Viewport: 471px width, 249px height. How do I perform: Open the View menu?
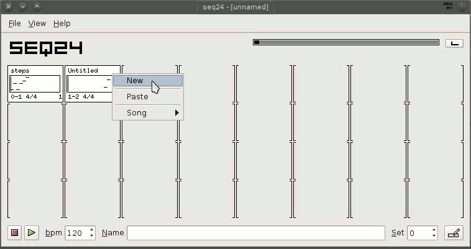click(x=37, y=24)
